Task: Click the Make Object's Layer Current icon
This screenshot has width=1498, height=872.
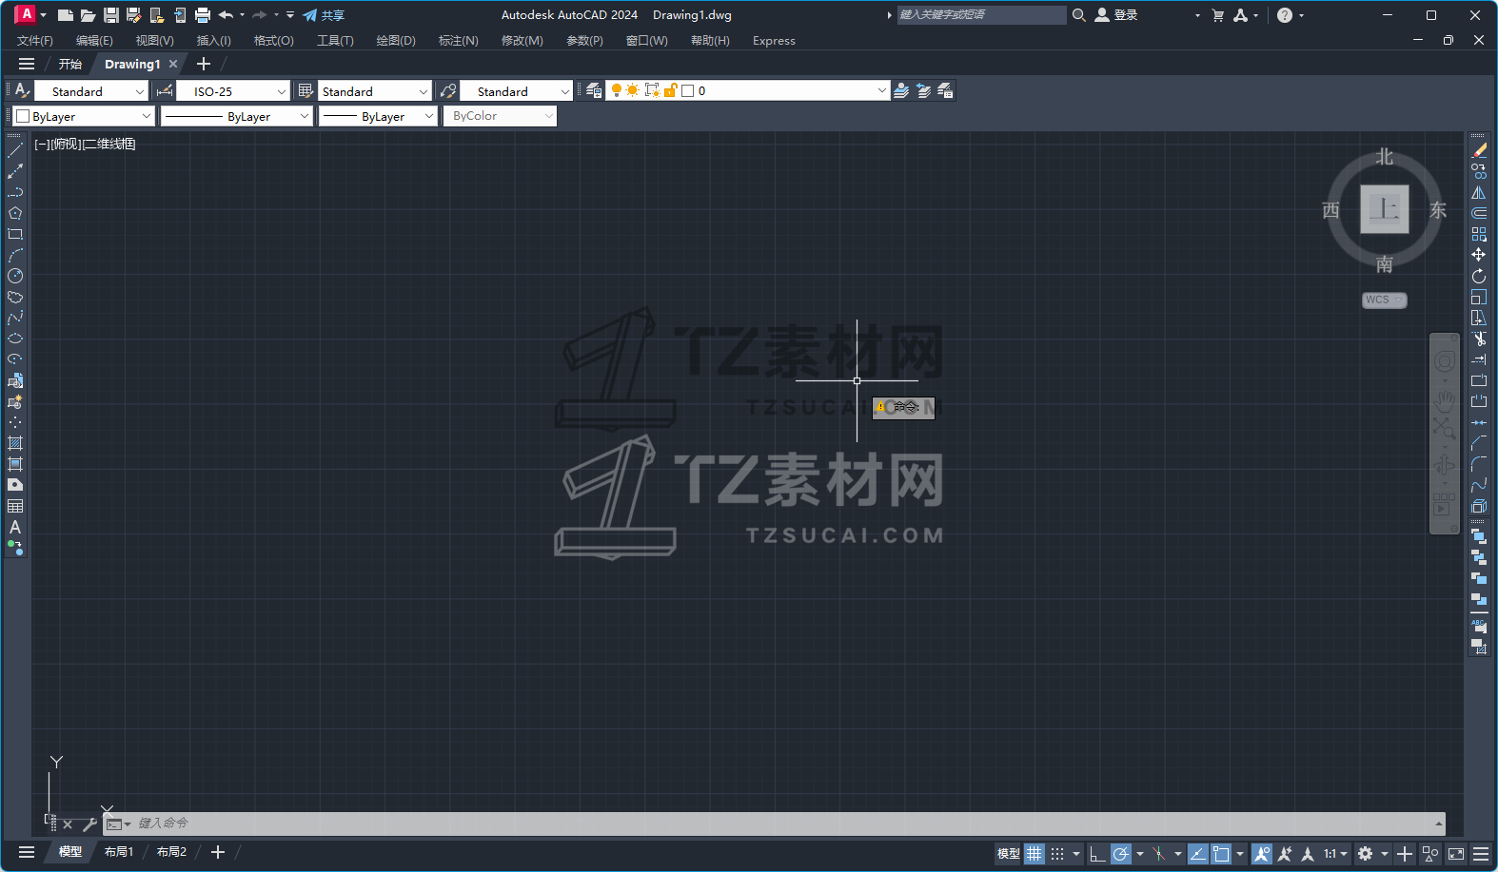Action: coord(901,90)
